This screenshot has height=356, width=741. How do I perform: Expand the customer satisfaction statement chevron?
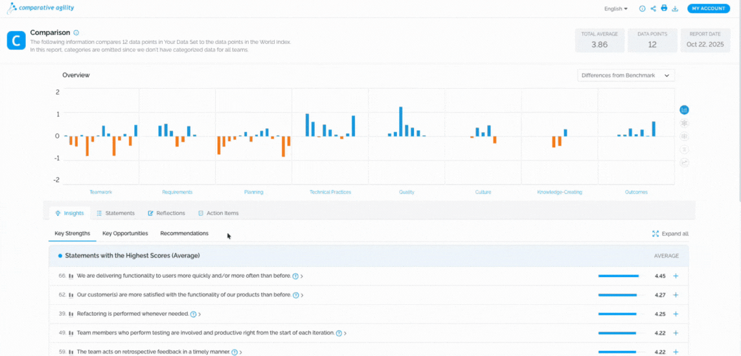coord(302,295)
